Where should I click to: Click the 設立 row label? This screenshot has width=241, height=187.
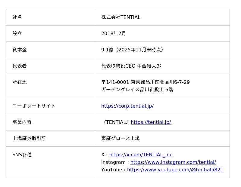(17, 34)
